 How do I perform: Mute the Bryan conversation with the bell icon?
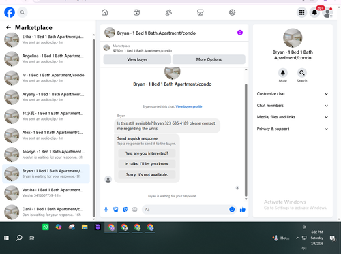283,73
